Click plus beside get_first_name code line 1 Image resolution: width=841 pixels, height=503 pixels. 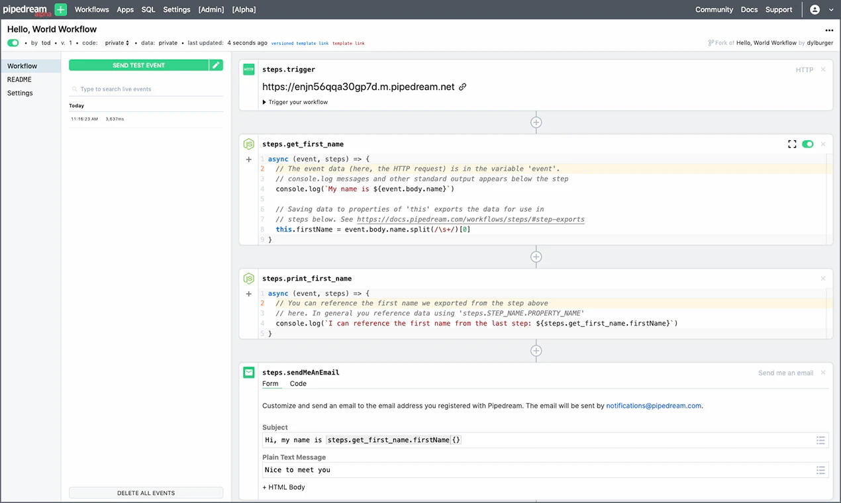click(x=249, y=160)
